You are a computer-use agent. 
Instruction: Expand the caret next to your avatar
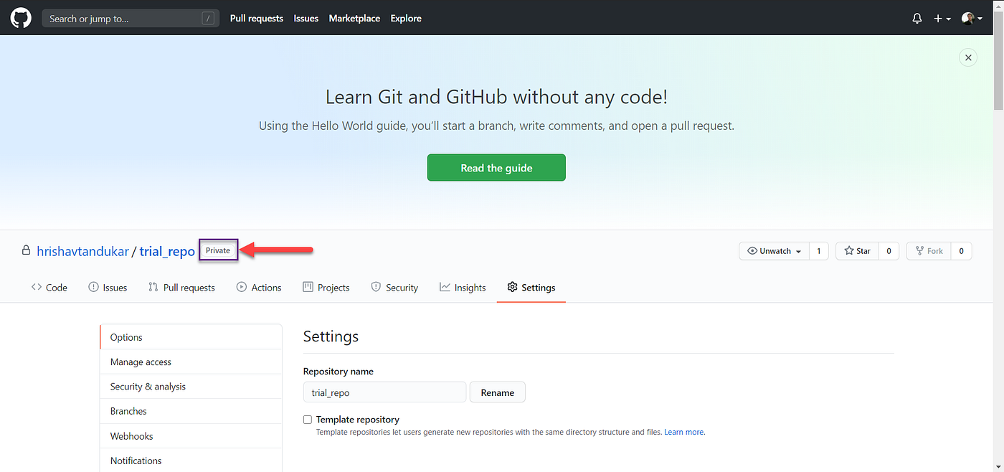(980, 18)
